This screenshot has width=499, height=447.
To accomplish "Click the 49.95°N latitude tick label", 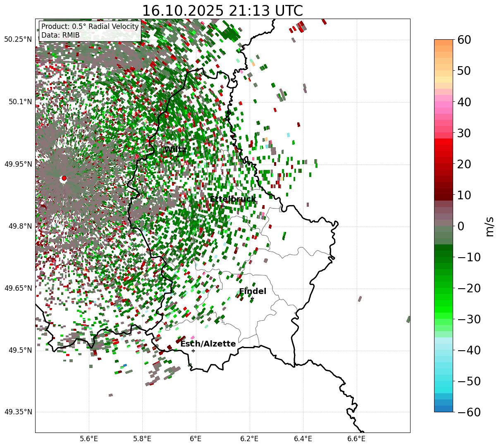I will pos(18,164).
